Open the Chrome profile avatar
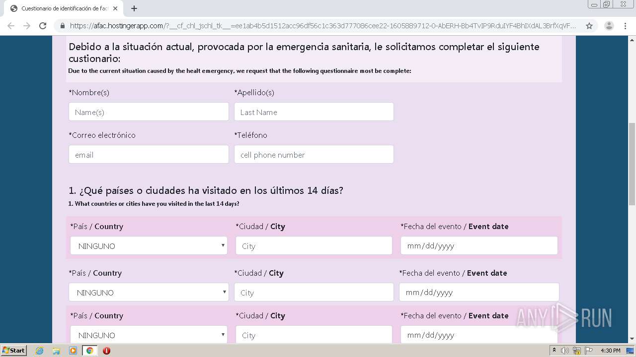The height and width of the screenshot is (357, 636). (x=609, y=26)
